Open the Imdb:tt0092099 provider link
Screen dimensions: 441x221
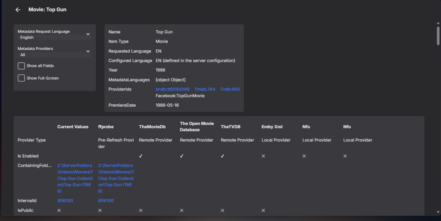[x=172, y=89]
